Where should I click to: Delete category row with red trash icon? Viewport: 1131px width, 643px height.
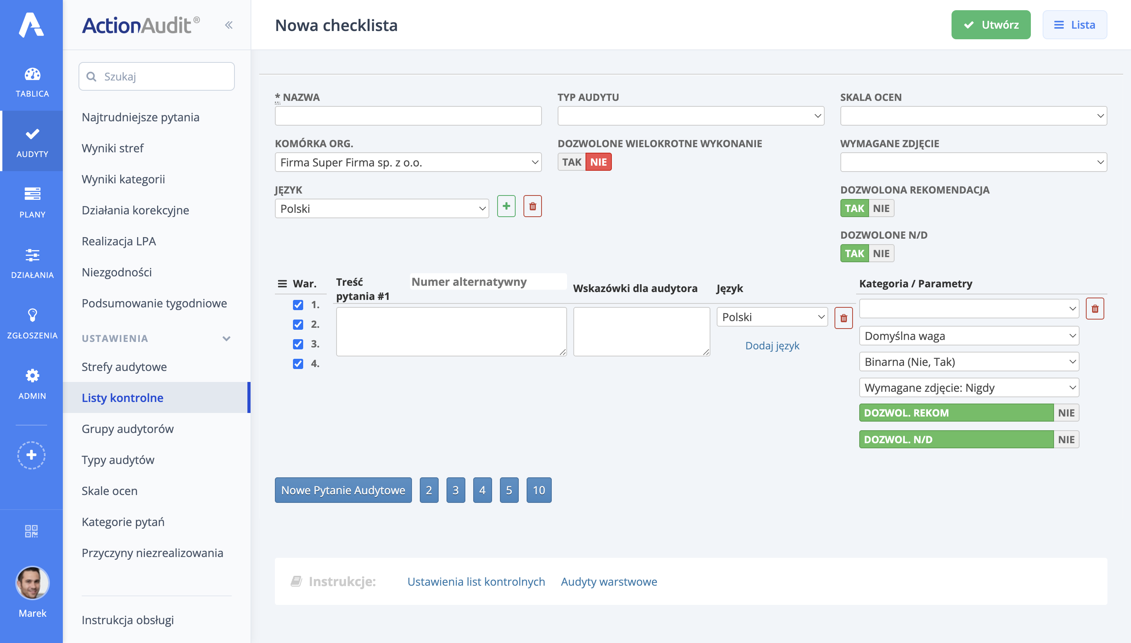coord(1094,309)
